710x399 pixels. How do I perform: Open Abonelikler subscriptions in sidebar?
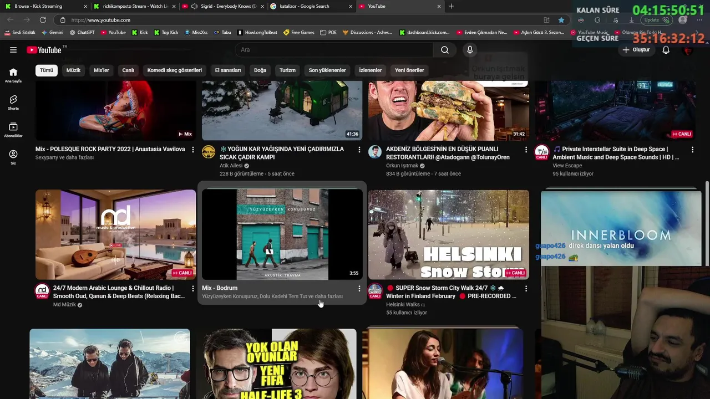pyautogui.click(x=13, y=130)
